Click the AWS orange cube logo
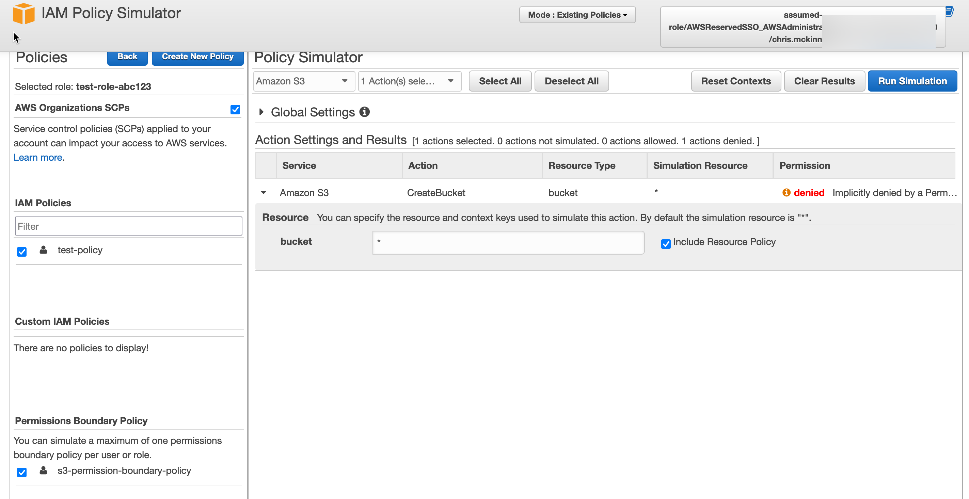The width and height of the screenshot is (969, 499). click(x=23, y=14)
